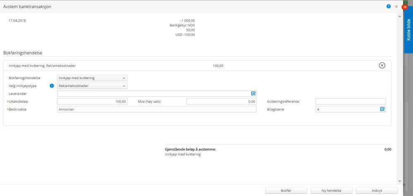Viewport: 413px width, 196px height.
Task: Open the blue help question mark icon
Action: point(389,7)
